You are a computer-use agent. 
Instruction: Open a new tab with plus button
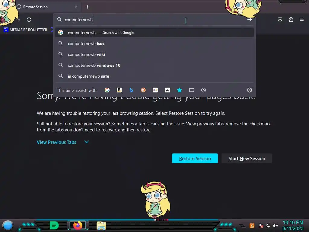click(x=87, y=7)
